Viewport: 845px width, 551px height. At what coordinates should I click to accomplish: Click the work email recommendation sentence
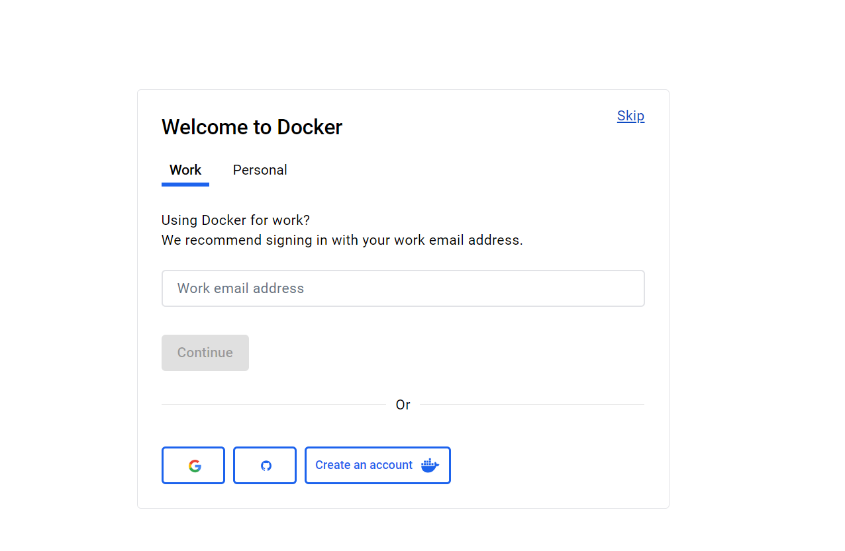[x=342, y=240]
